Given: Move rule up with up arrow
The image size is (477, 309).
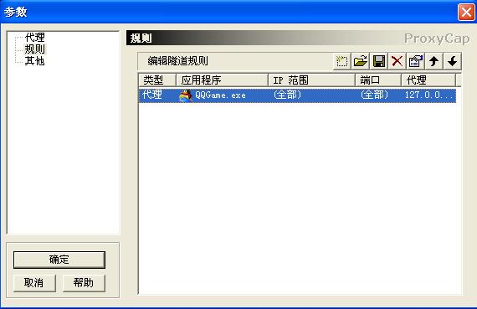Looking at the screenshot, I should coord(433,61).
